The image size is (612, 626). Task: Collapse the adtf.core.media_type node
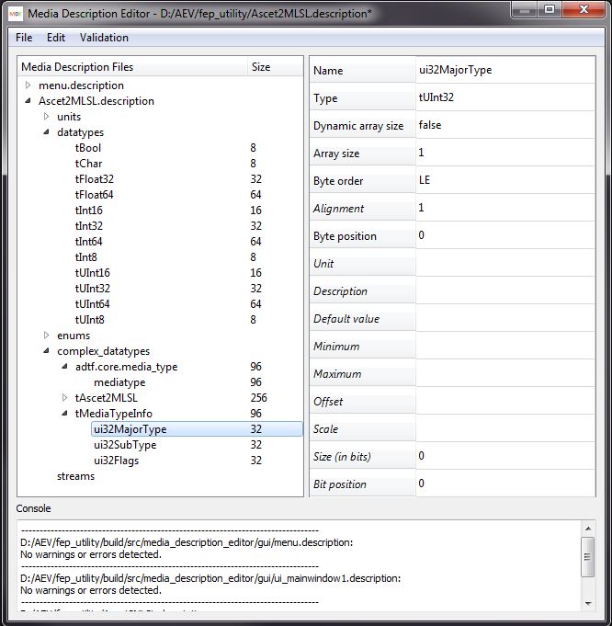[64, 367]
